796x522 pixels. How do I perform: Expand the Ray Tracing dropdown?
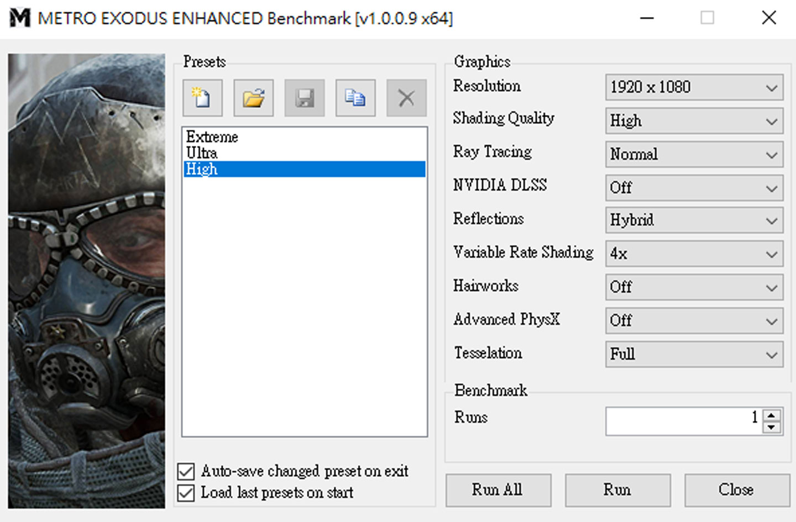[694, 154]
